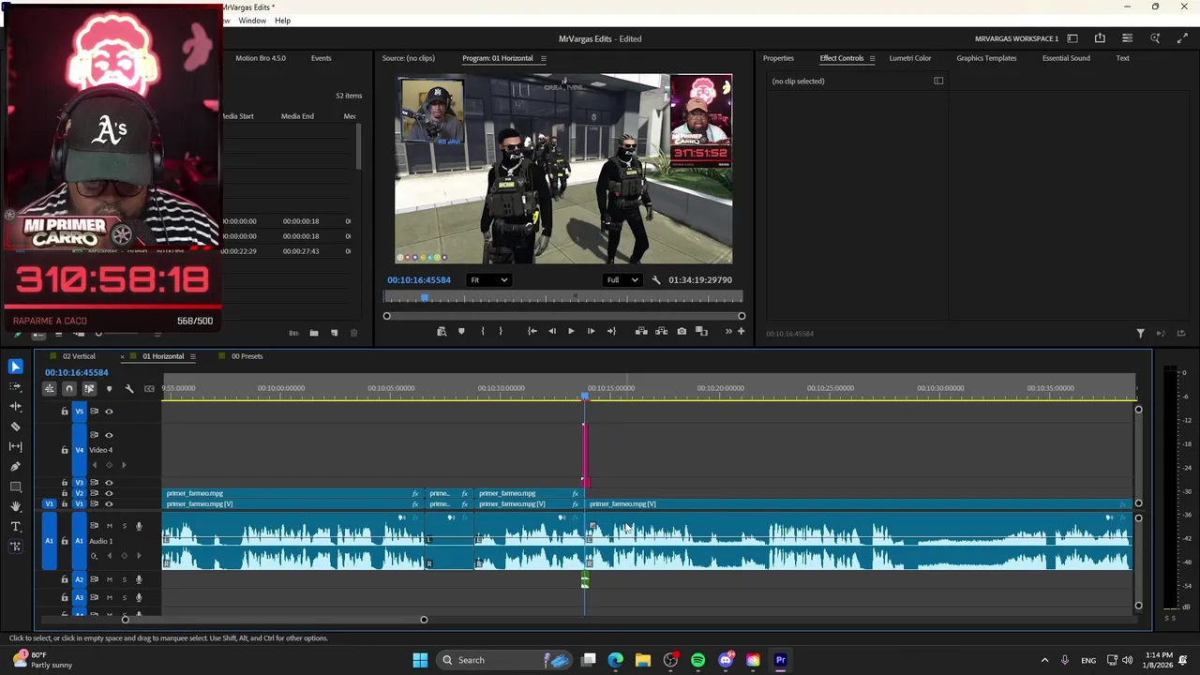Screen dimensions: 1200x675
Task: Click the Mark In bracket button
Action: pos(483,331)
